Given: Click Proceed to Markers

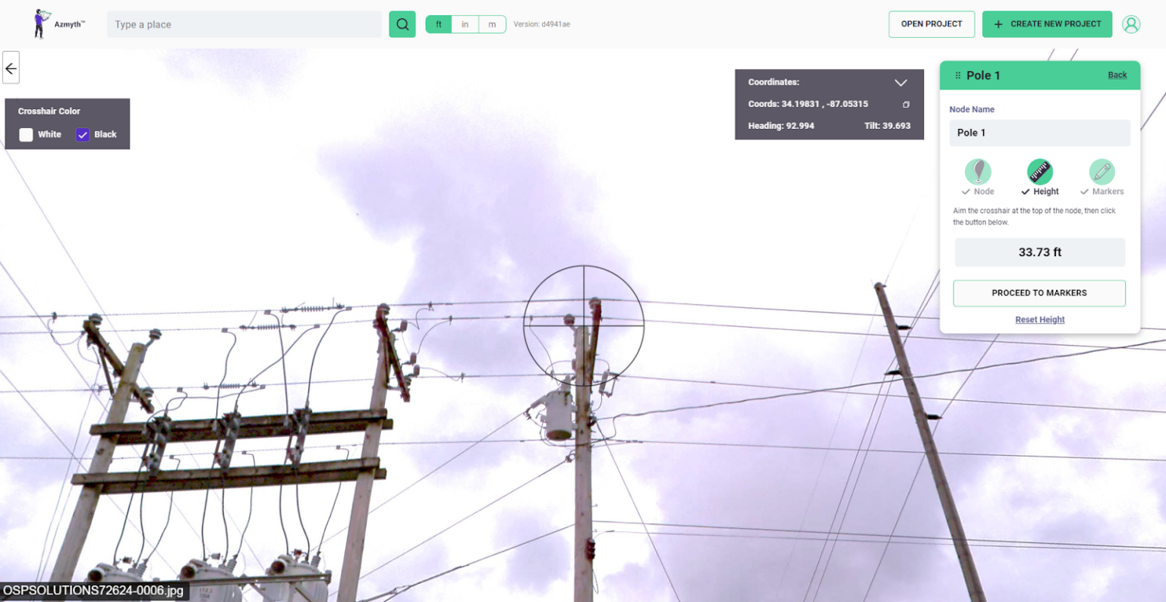Looking at the screenshot, I should coord(1039,293).
